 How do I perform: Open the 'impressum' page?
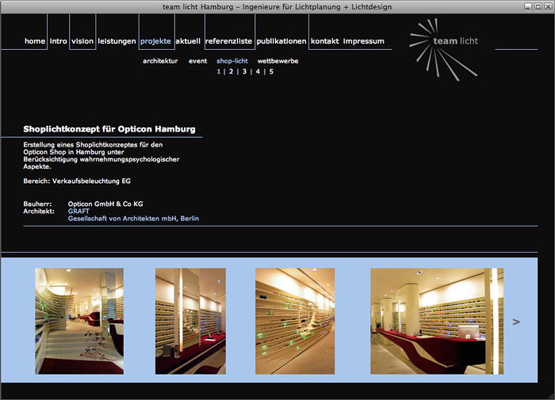[364, 41]
